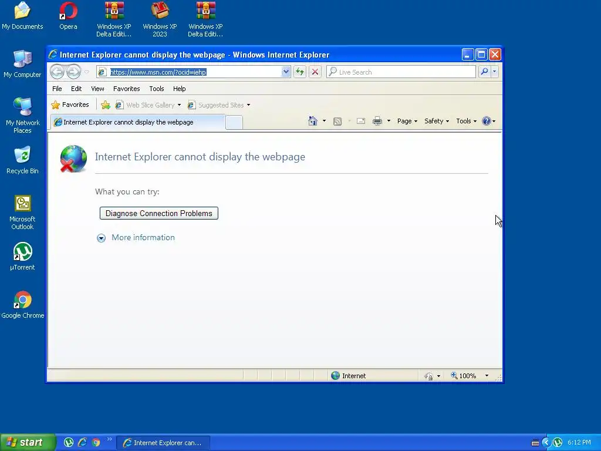Select the My Computer desktop icon

click(x=22, y=64)
